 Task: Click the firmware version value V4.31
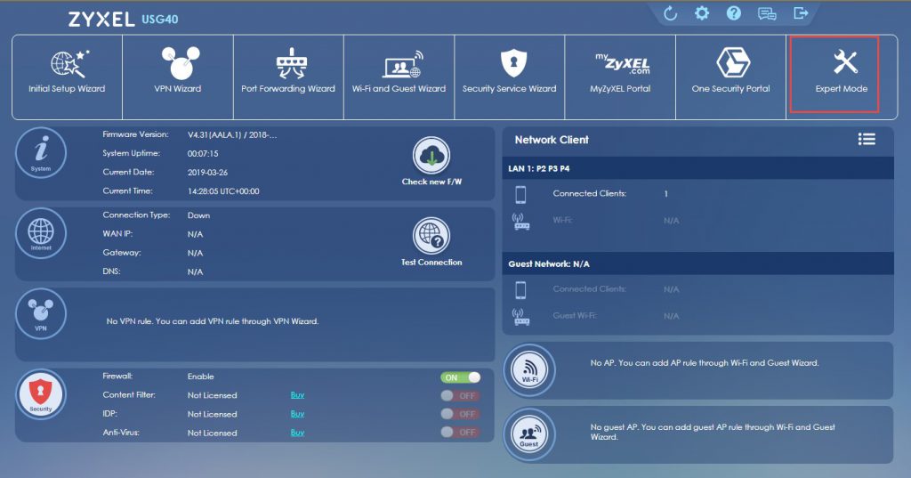pos(232,135)
